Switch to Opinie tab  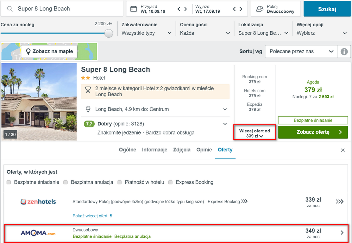[204, 150]
